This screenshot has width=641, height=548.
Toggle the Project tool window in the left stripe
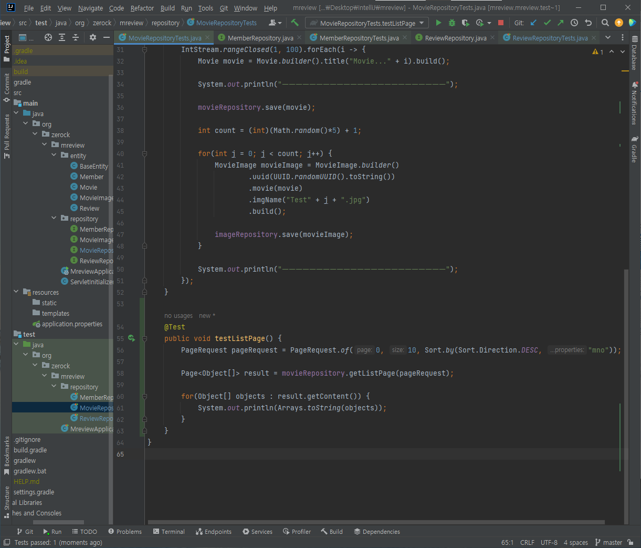point(6,47)
